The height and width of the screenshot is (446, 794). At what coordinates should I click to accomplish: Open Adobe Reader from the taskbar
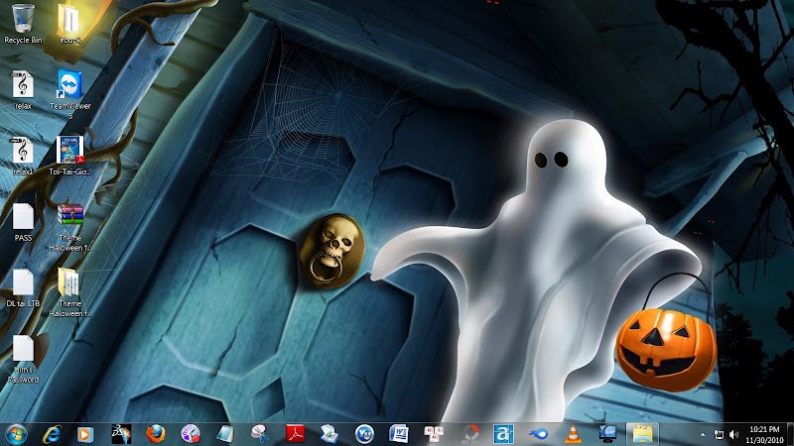[295, 434]
